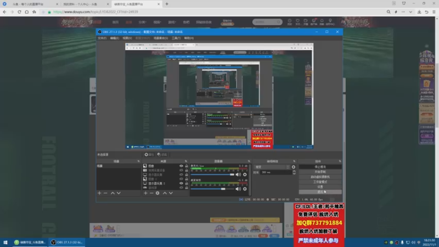
Task: Open the 场景集合(S) menu in OBS
Action: click(x=161, y=38)
